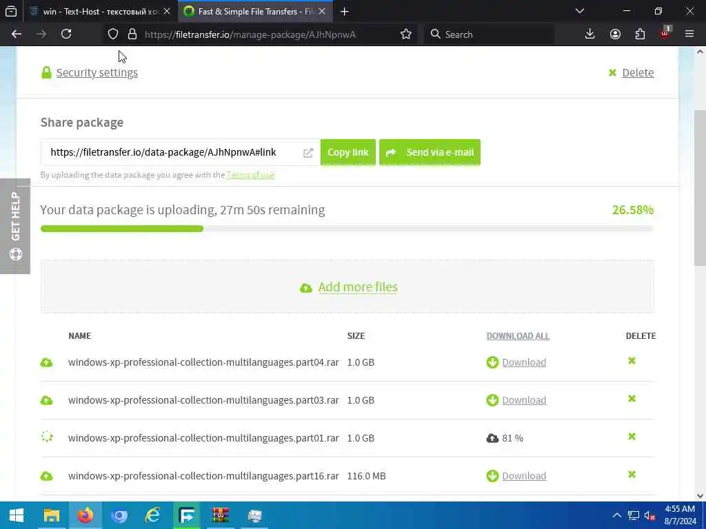Click download arrow icon for part16.rar
The height and width of the screenshot is (529, 706).
click(x=492, y=475)
